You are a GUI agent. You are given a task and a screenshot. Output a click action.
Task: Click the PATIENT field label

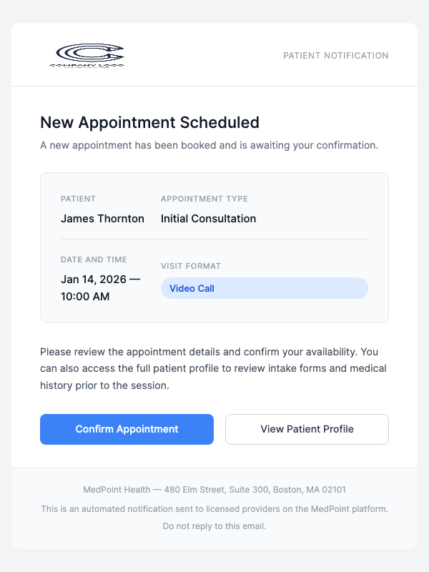(78, 199)
